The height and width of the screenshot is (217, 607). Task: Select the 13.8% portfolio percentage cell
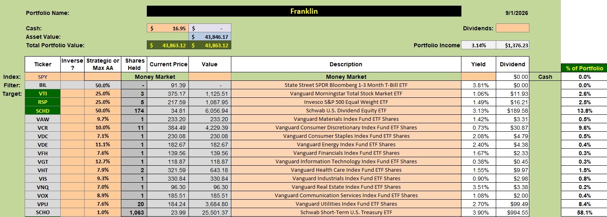coord(584,111)
